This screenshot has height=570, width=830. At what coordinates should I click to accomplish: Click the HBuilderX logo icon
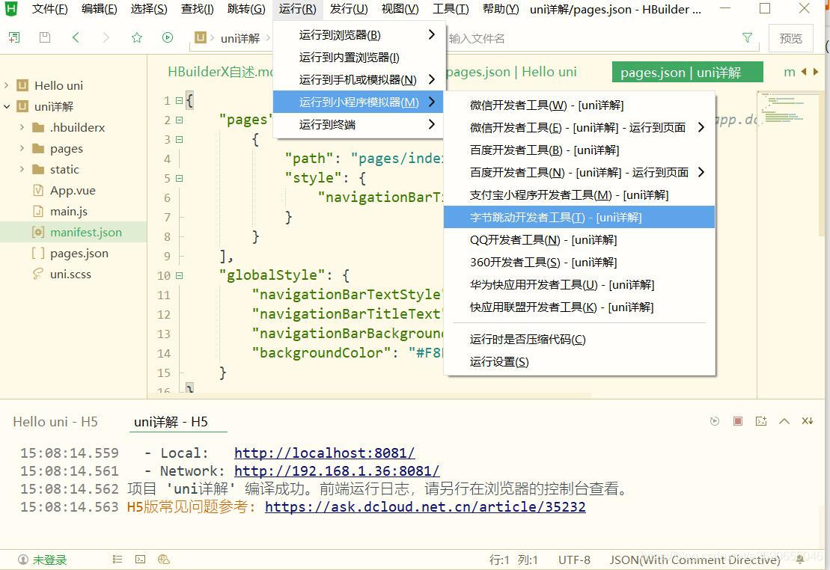[10, 8]
